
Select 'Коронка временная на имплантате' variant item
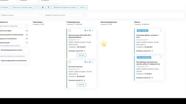tap(14, 61)
